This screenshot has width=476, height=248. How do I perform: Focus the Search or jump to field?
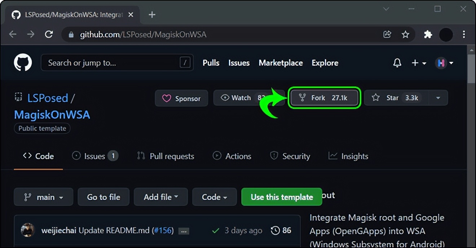112,63
